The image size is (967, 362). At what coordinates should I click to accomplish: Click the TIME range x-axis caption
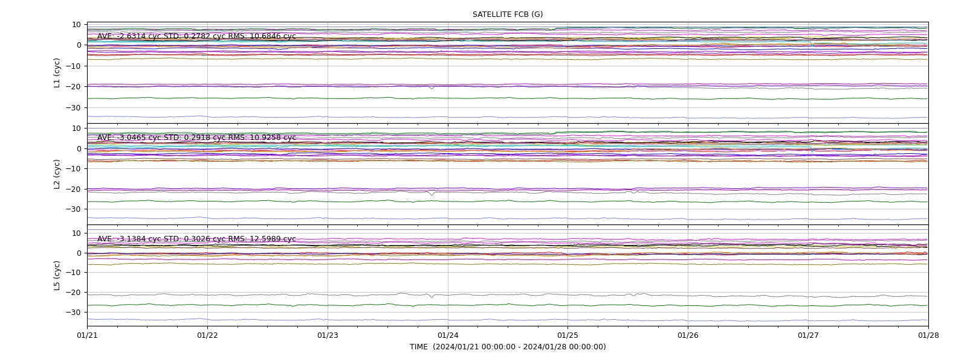tap(508, 347)
